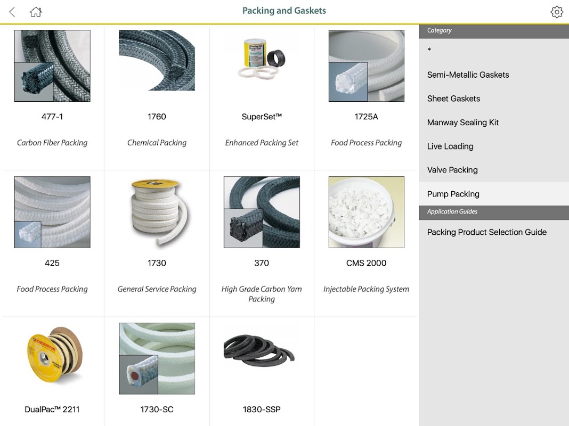The width and height of the screenshot is (569, 426).
Task: Click the CMS 2000 product name
Action: point(366,263)
